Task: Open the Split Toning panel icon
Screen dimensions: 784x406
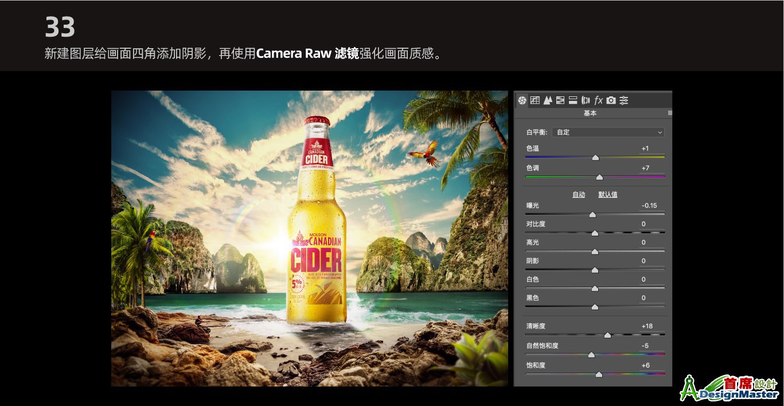Action: point(572,100)
